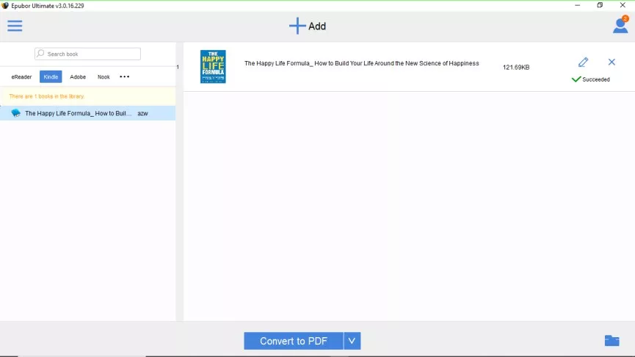The height and width of the screenshot is (357, 635).
Task: Click the 121.69KB file size text
Action: click(x=516, y=68)
